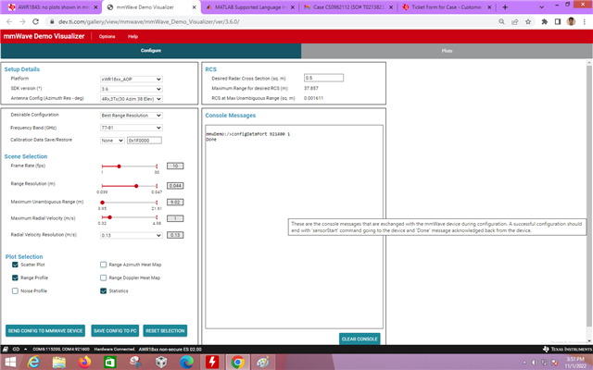
Task: Open new browser tab with plus icon
Action: [x=505, y=7]
